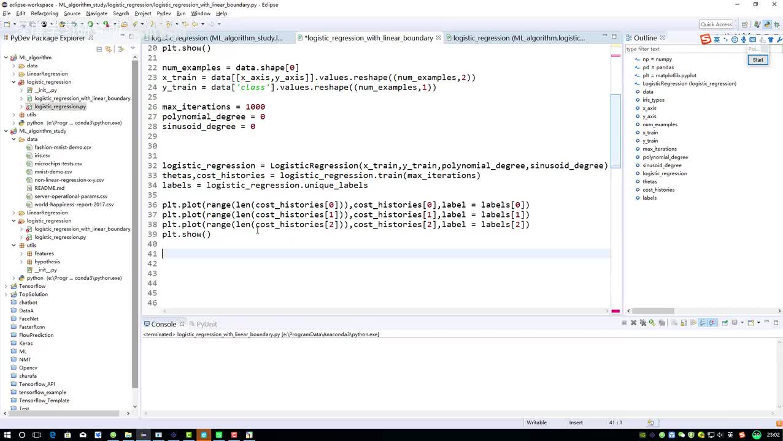783x441 pixels.
Task: Open the File menu
Action: [x=7, y=13]
